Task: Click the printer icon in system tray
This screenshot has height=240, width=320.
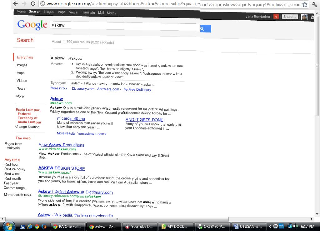Action: tap(276, 226)
